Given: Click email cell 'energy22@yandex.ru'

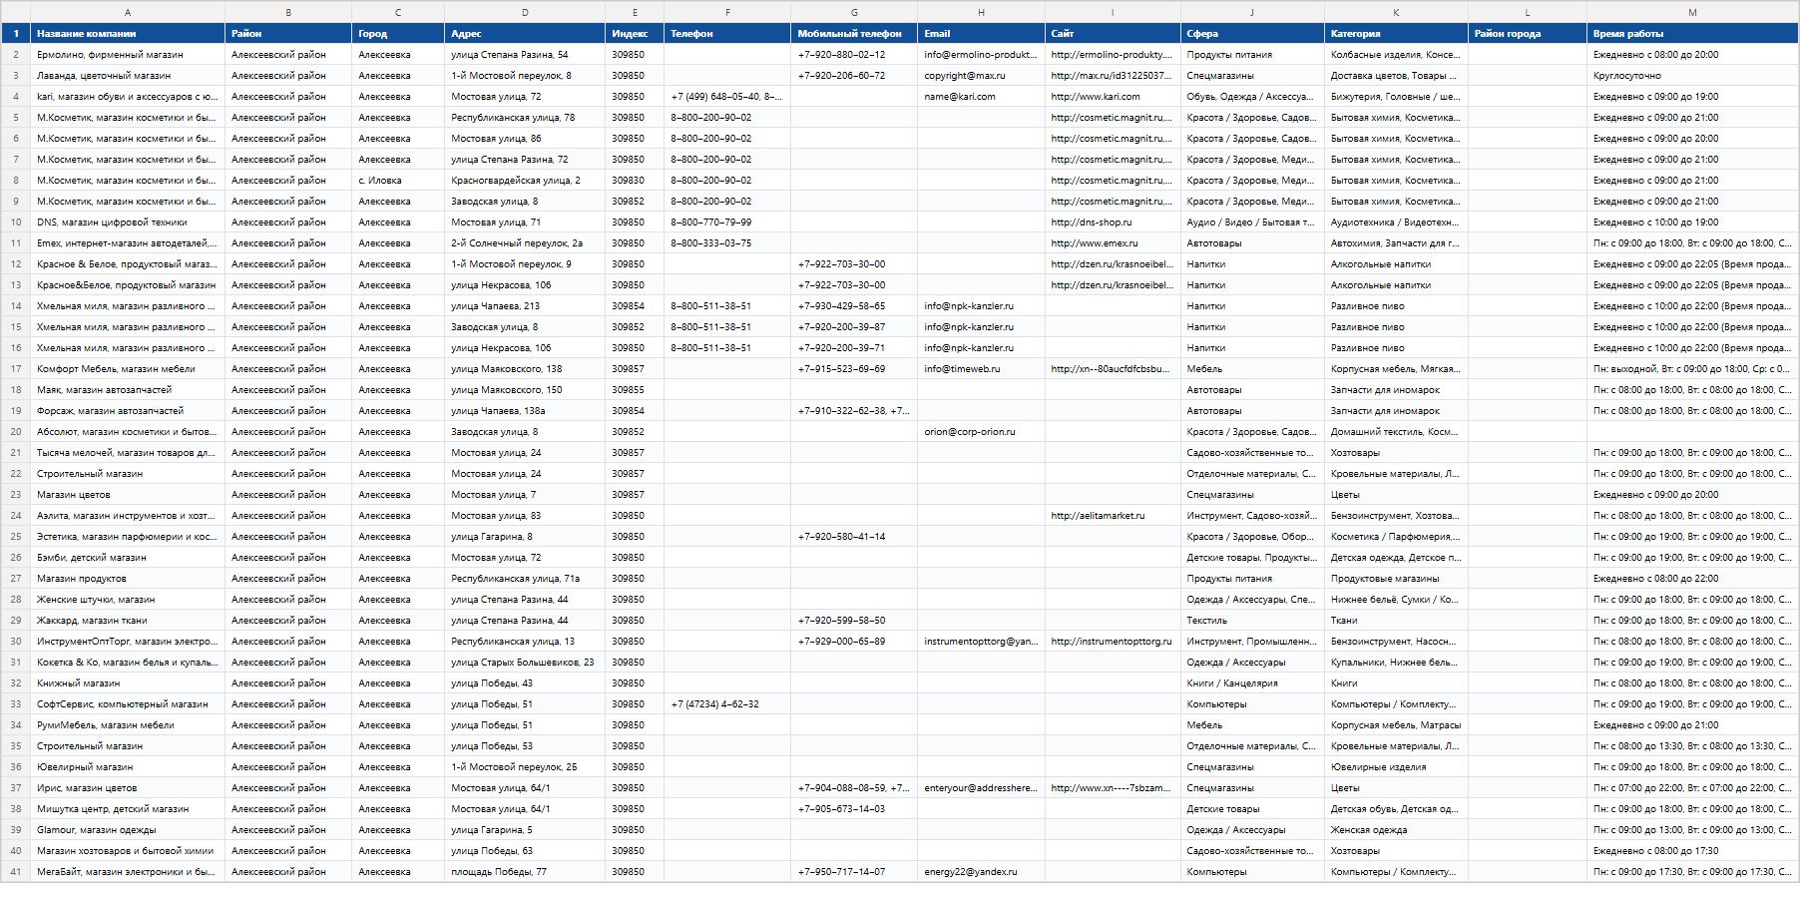Looking at the screenshot, I should (x=981, y=872).
